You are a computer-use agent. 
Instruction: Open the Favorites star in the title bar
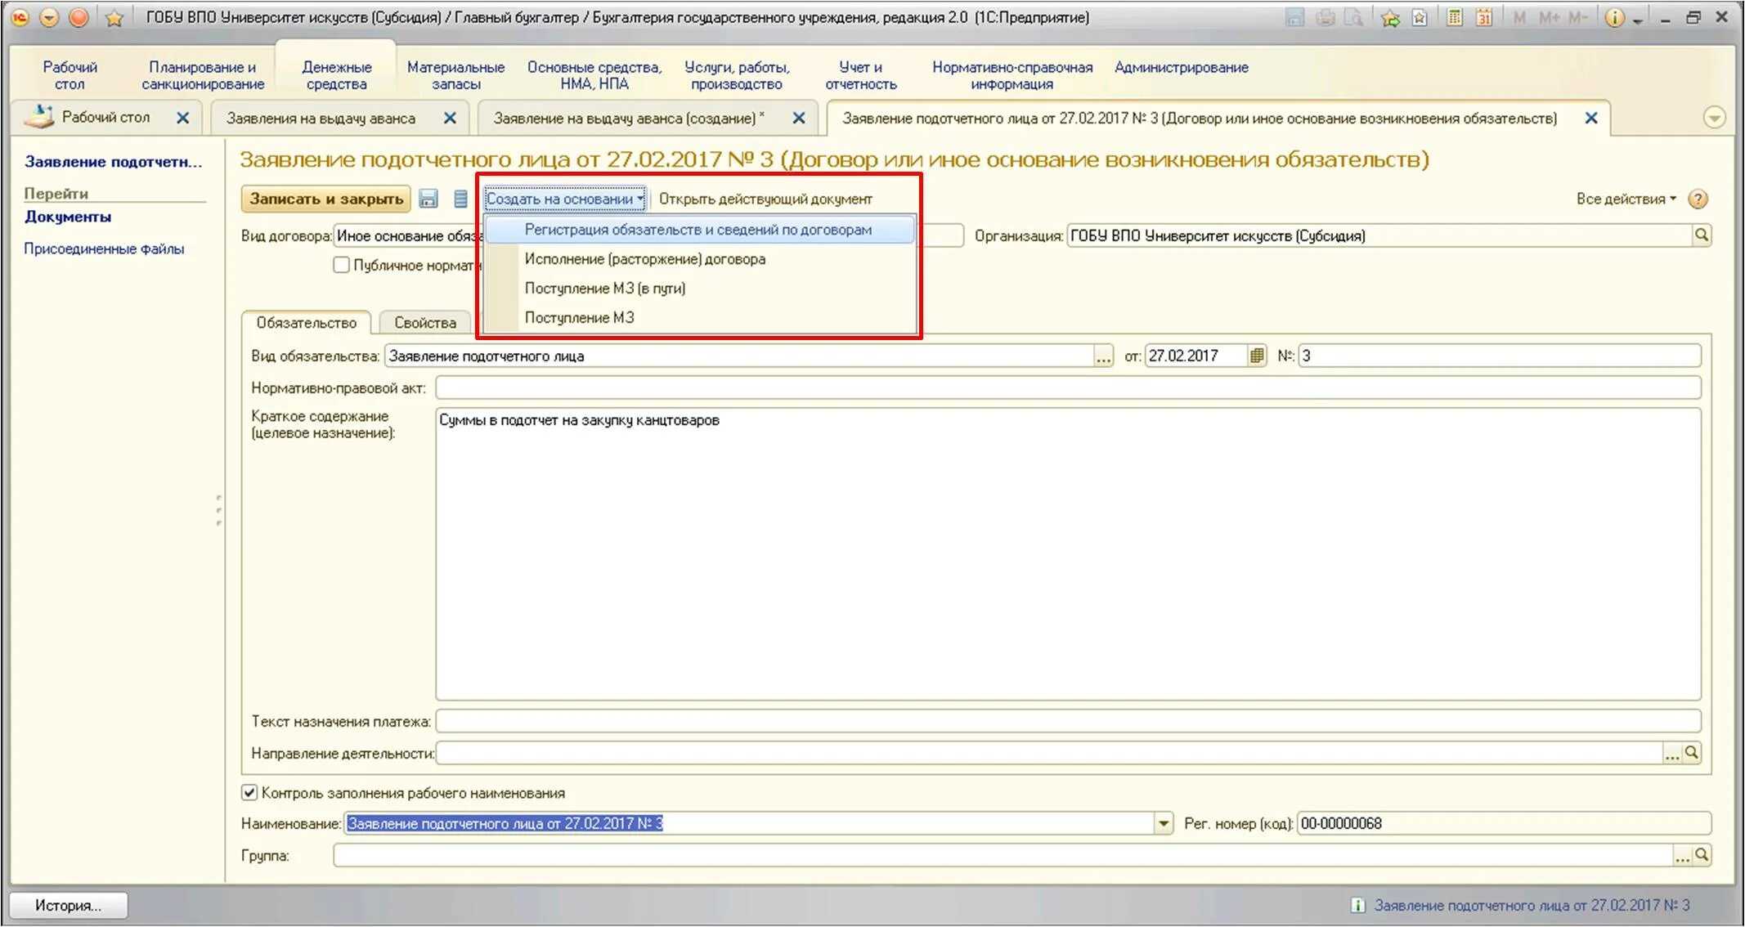[114, 17]
